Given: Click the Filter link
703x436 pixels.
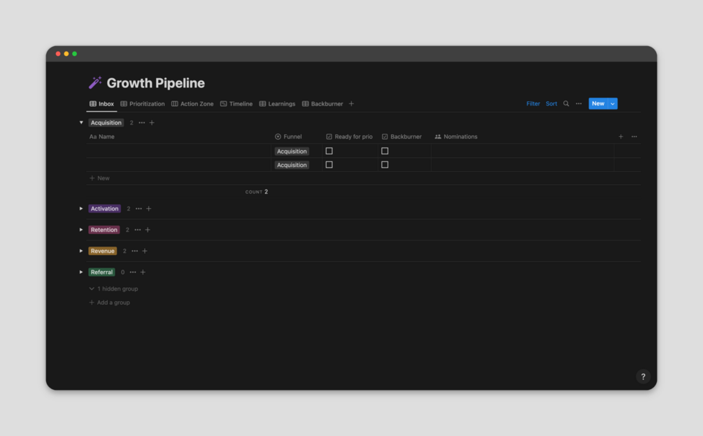Looking at the screenshot, I should coord(533,104).
